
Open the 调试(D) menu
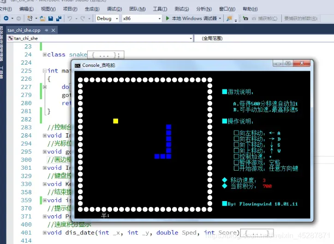(x=114, y=9)
